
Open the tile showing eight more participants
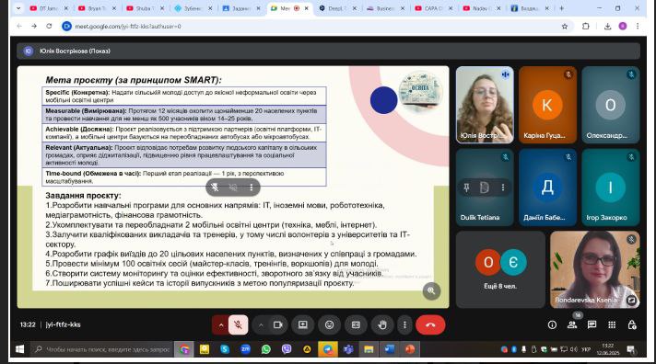500,269
